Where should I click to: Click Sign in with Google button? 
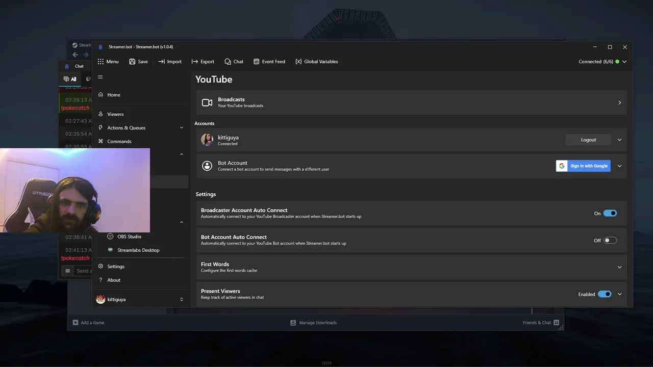pos(583,166)
